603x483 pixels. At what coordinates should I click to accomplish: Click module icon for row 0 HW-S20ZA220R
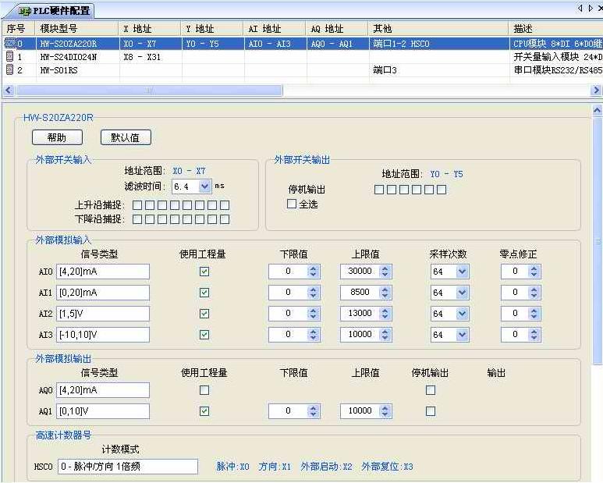point(10,44)
